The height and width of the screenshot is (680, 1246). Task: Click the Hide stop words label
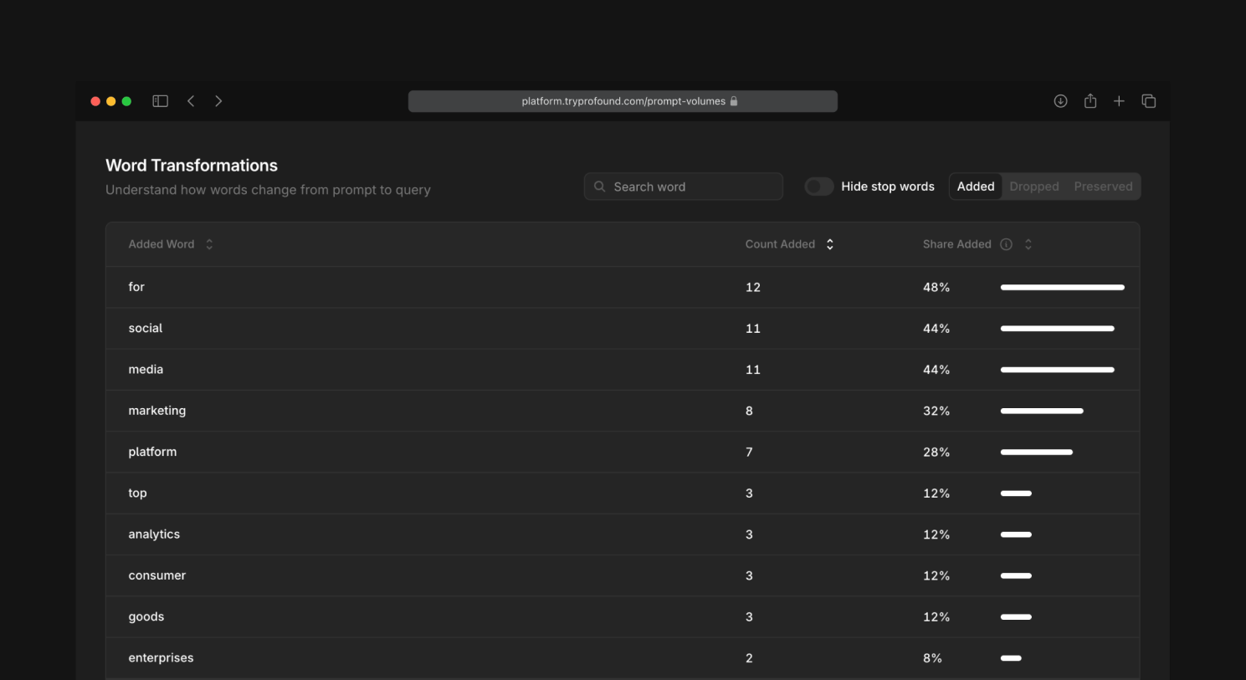tap(888, 187)
